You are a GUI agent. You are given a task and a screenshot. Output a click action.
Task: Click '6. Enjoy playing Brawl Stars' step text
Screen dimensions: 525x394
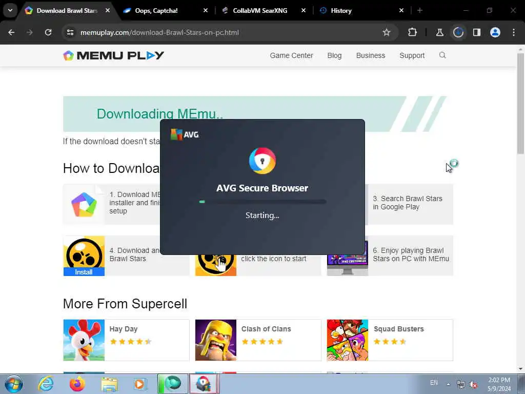click(411, 254)
